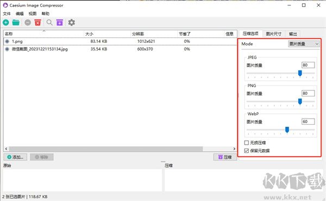Switch to the 图片尺寸 tab
The width and height of the screenshot is (326, 201).
click(274, 34)
